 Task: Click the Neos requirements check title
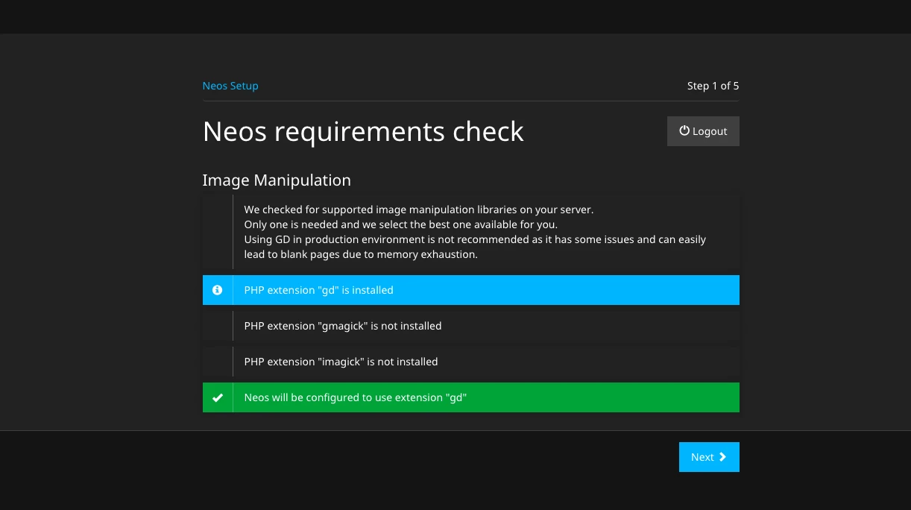coord(363,131)
